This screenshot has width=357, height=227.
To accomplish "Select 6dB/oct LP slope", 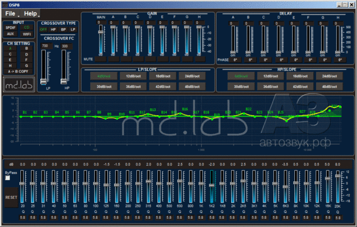I will pos(104,76).
